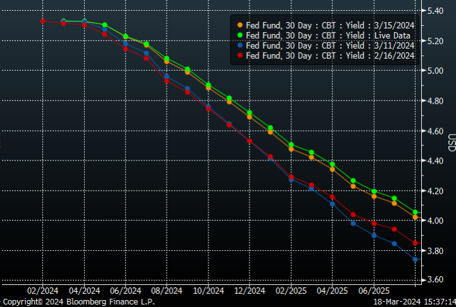The image size is (456, 307).
Task: Click the 3.80 y-axis label
Action: (435, 251)
